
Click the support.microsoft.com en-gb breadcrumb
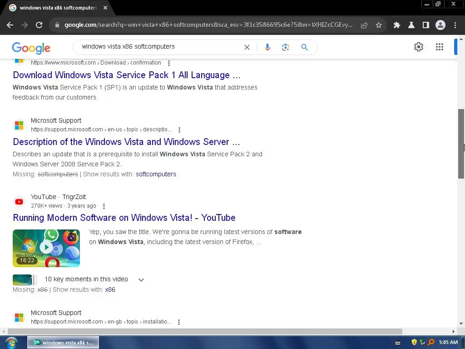(x=101, y=322)
